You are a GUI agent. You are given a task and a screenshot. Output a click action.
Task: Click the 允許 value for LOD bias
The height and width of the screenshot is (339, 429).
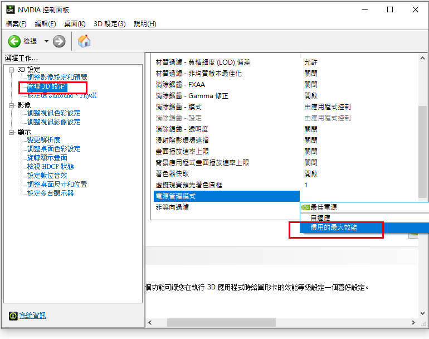(x=311, y=62)
